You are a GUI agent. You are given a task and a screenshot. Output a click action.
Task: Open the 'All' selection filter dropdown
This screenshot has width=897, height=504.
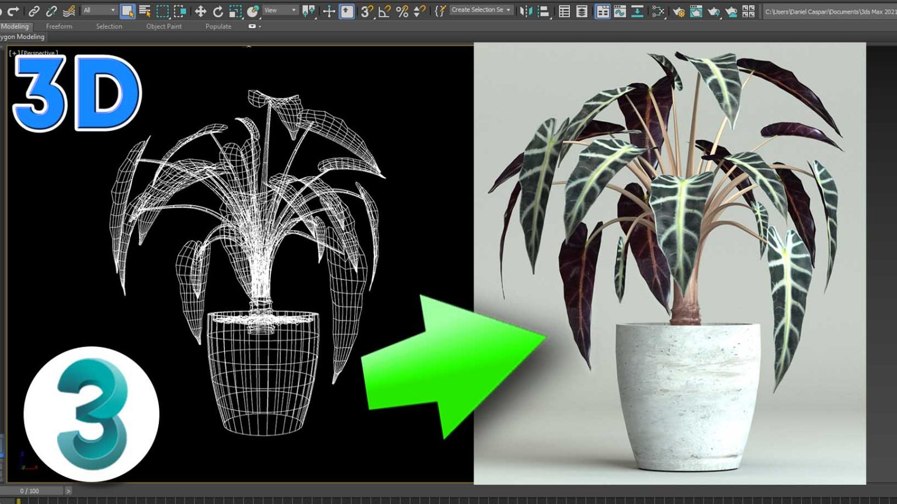tap(99, 10)
